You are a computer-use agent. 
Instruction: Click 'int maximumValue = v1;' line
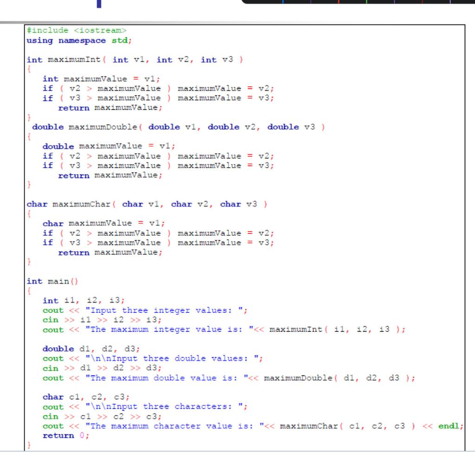101,79
